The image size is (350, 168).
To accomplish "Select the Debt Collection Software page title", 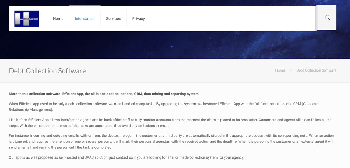I will tap(47, 71).
